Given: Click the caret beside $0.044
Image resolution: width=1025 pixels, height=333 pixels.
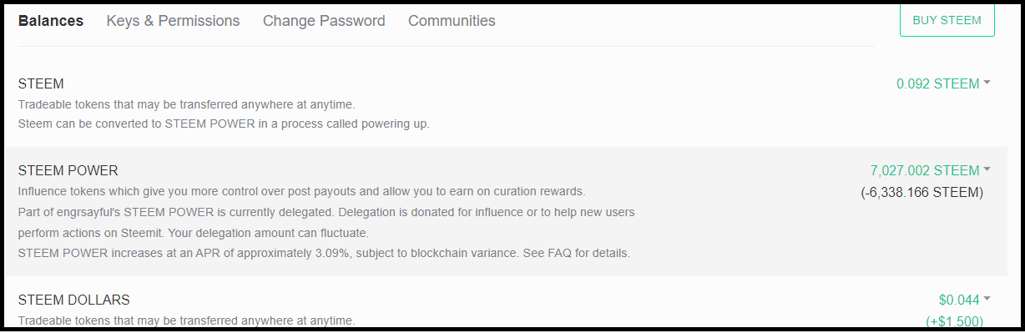Looking at the screenshot, I should pyautogui.click(x=987, y=299).
